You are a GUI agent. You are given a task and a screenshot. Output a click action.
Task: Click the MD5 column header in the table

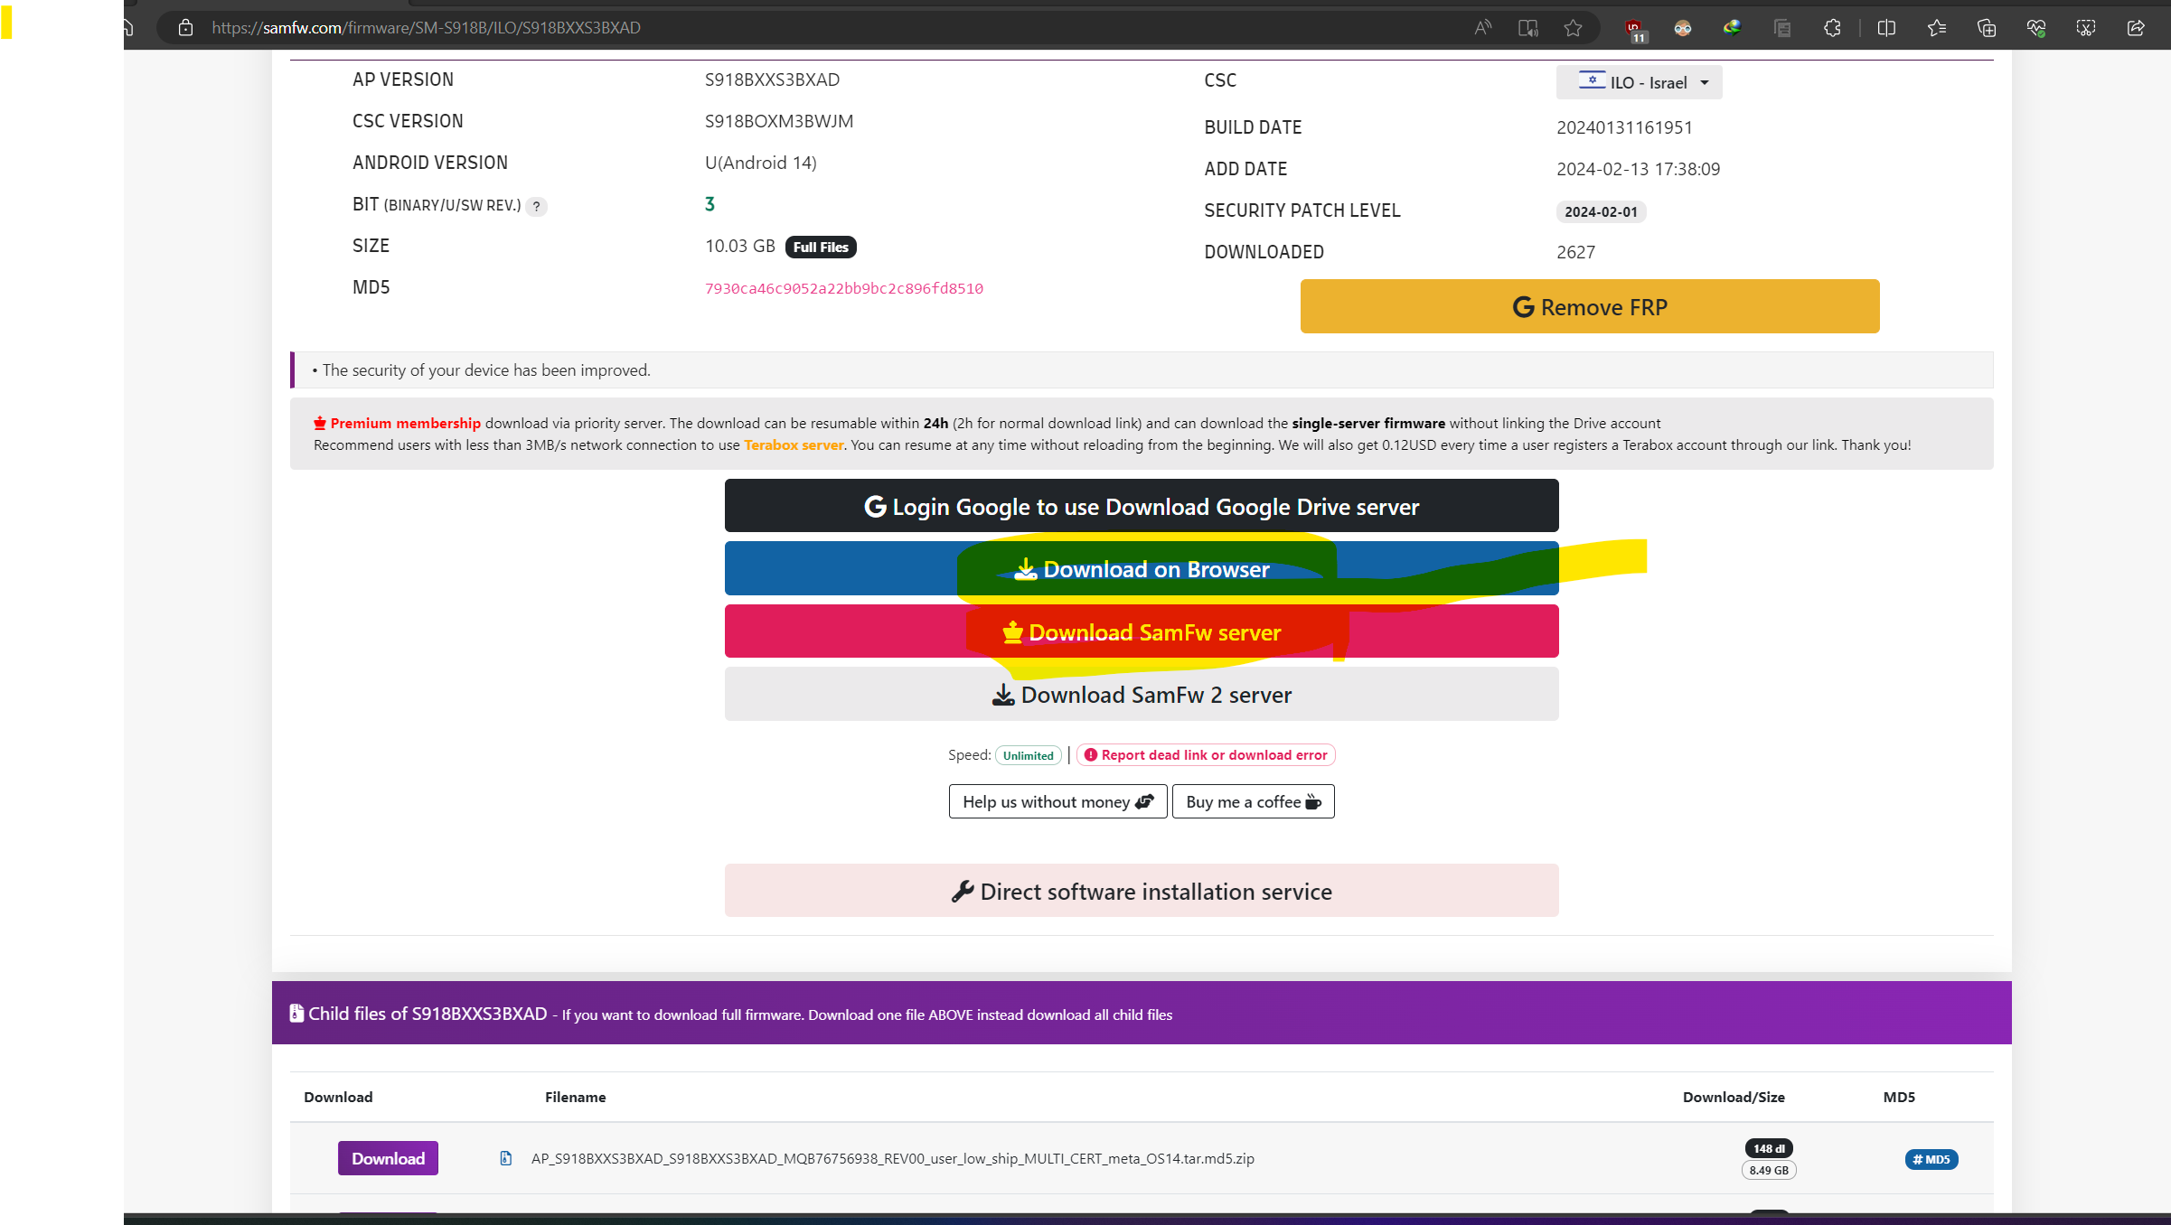(1899, 1097)
